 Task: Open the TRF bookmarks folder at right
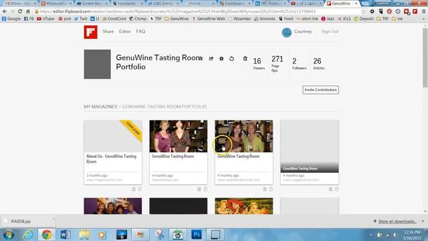pyautogui.click(x=383, y=19)
